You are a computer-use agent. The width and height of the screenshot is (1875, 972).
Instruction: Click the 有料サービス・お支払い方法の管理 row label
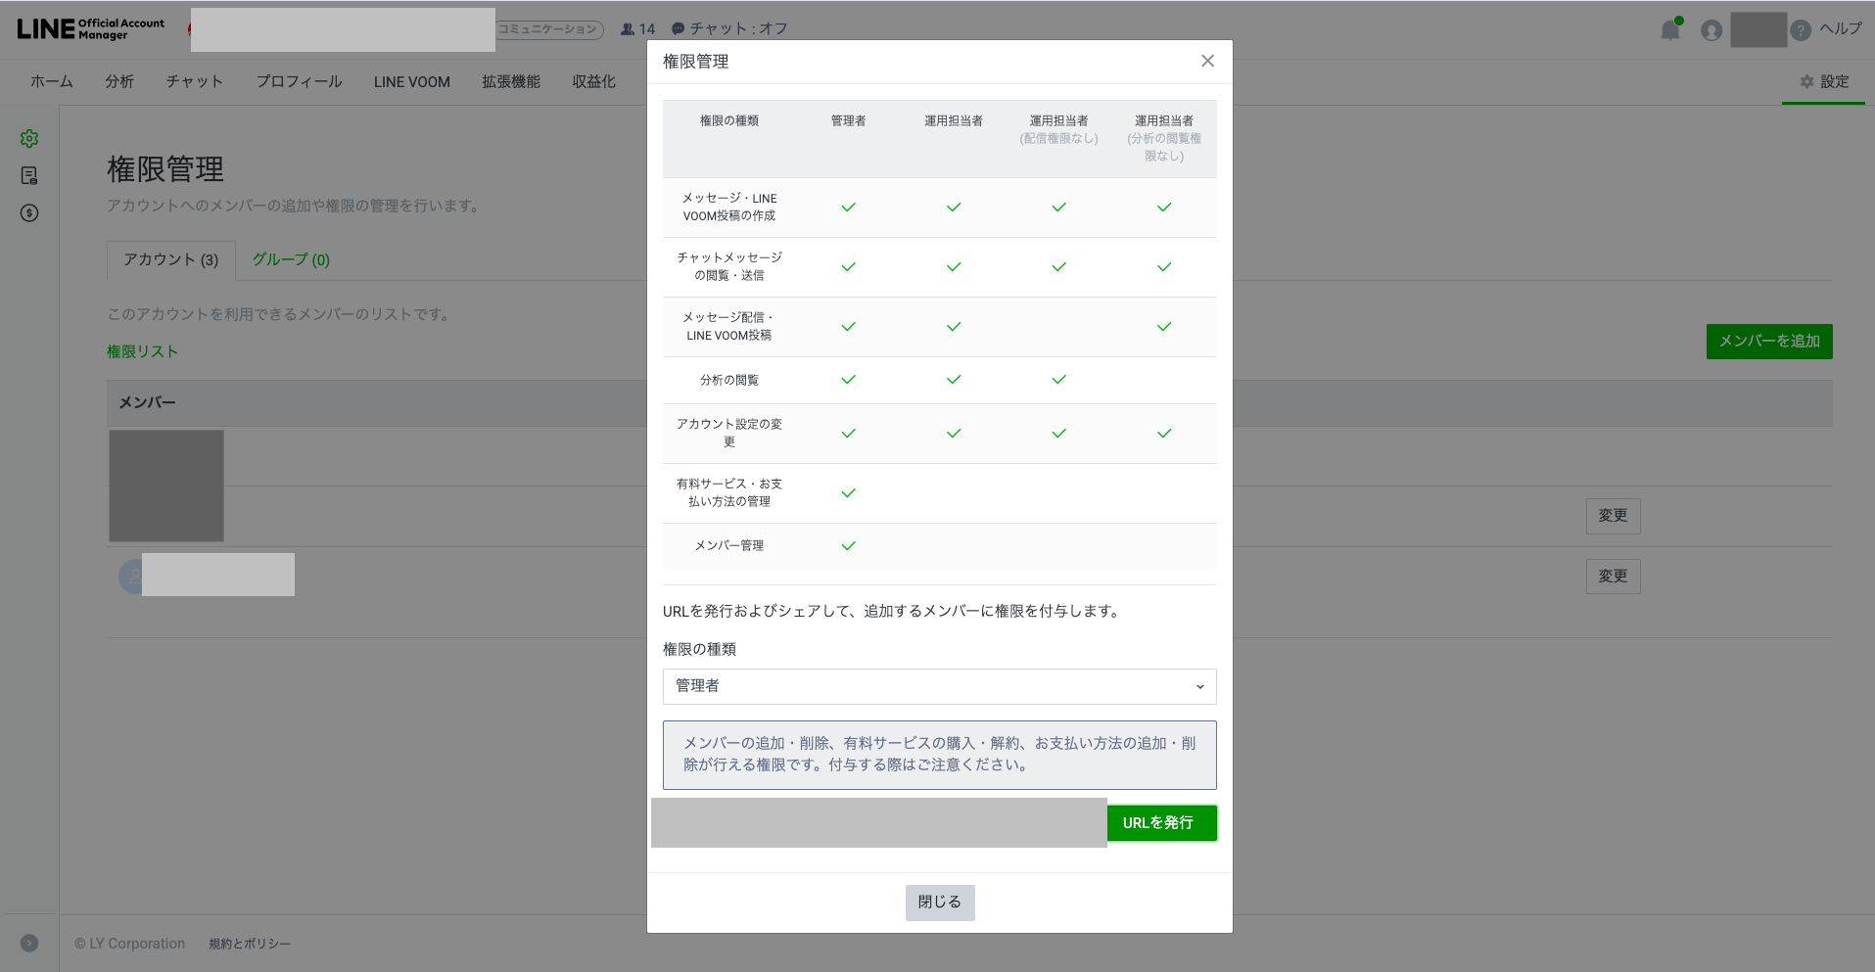pos(729,493)
